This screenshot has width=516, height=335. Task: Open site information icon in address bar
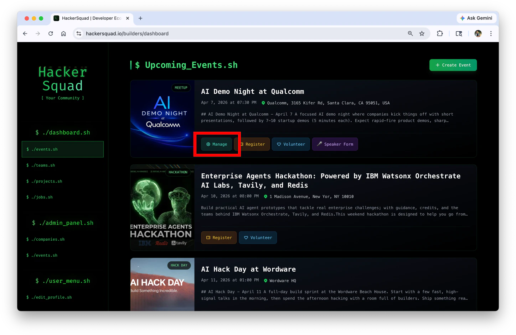pos(79,33)
